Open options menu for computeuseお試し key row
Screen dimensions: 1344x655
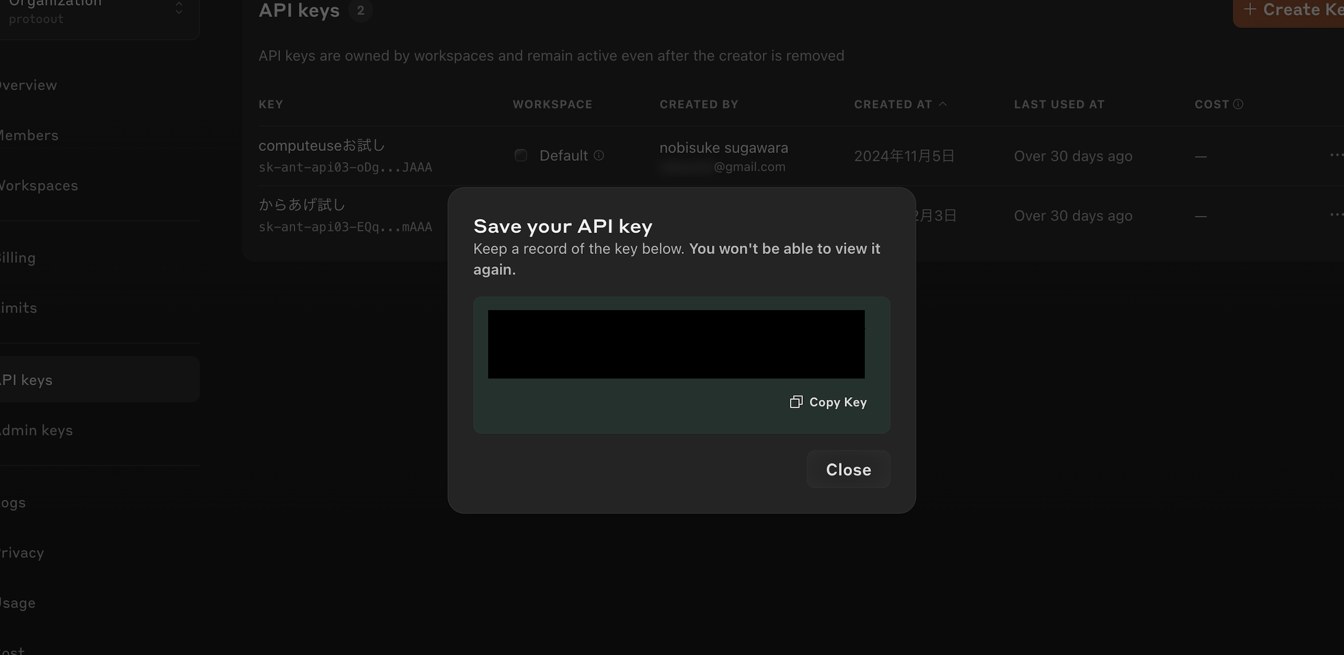point(1336,155)
